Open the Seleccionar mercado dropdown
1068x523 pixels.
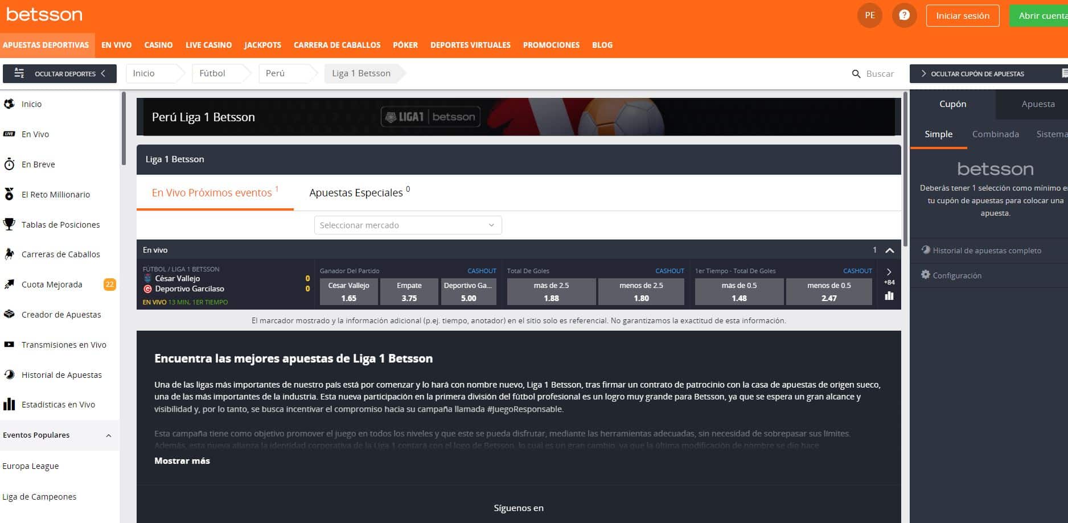pos(408,225)
